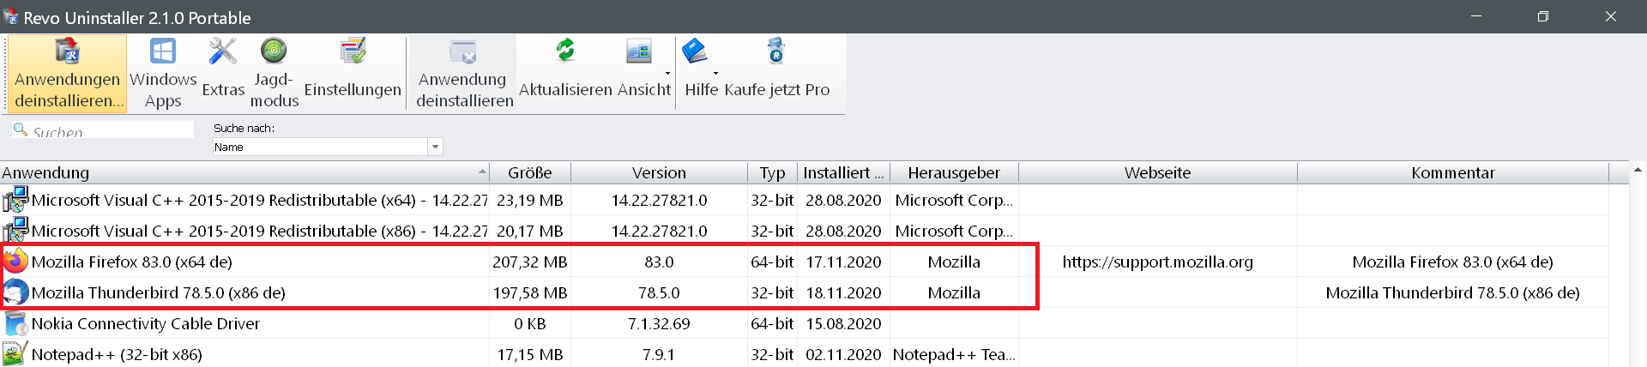The width and height of the screenshot is (1647, 367).
Task: Select the Mozilla Thunderbird icon in list
Action: (15, 292)
